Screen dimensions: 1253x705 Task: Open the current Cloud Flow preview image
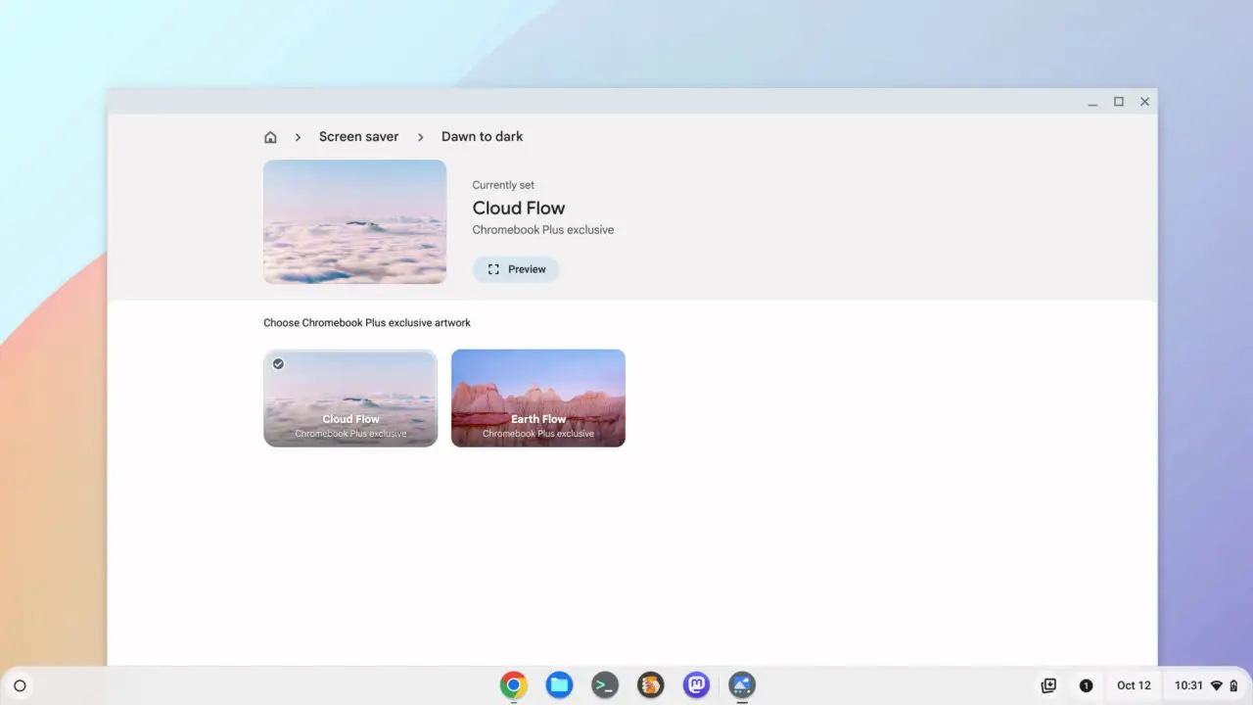coord(354,222)
